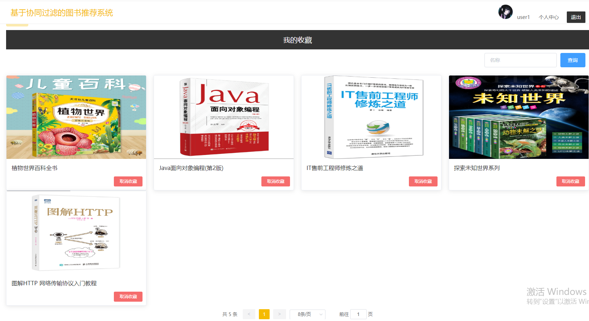
Task: Remove 图解HTTP from favorites
Action: click(128, 297)
